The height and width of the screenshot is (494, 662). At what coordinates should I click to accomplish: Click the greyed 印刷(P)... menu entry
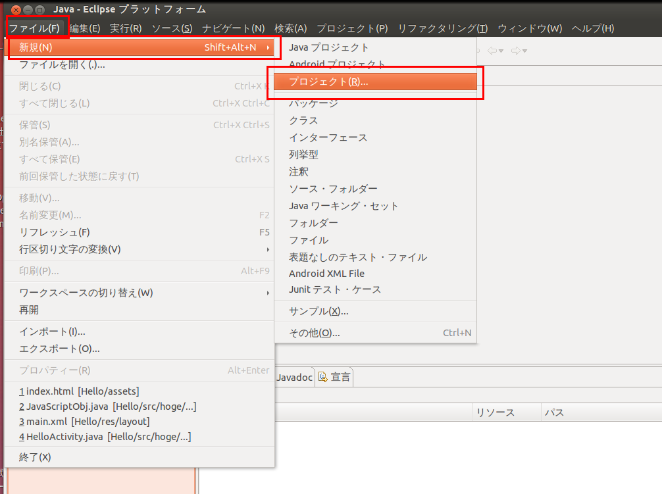140,271
